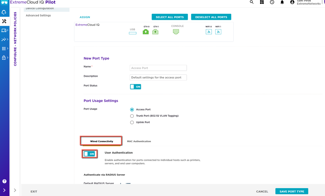Image resolution: width=325 pixels, height=196 pixels.
Task: Choose the Uplink Port radio button
Action: point(132,123)
